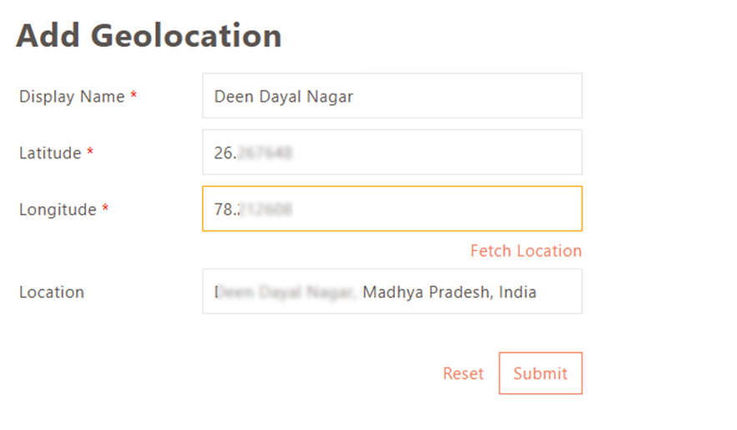Click the blurred digits in the Latitude value
The image size is (737, 430).
click(265, 153)
